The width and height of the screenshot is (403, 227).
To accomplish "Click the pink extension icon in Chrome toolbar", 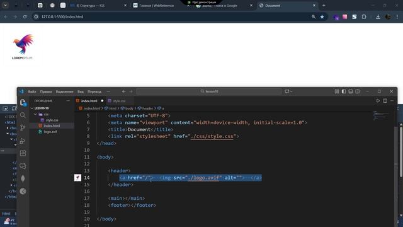I will pos(344,17).
